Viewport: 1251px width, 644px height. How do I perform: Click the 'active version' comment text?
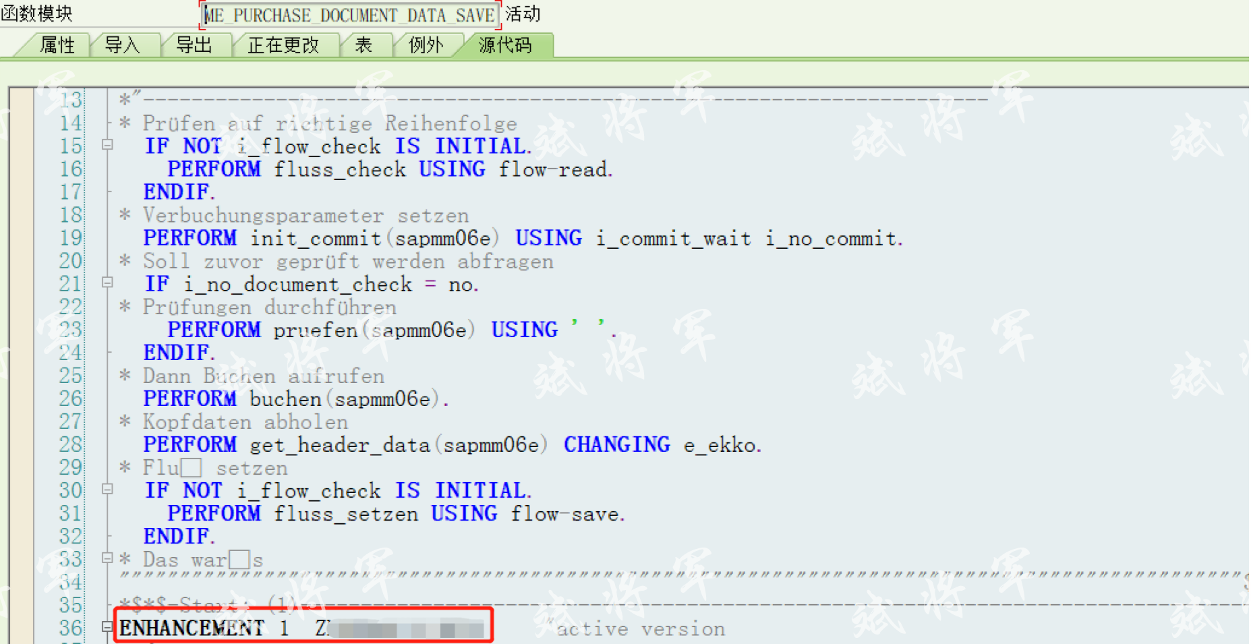pyautogui.click(x=641, y=629)
